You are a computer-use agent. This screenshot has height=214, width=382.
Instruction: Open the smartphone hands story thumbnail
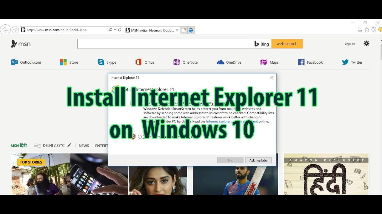[99, 174]
